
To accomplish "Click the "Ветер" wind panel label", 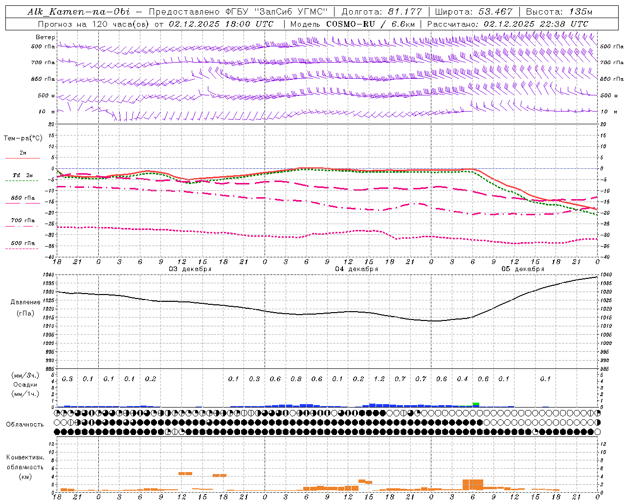I will coord(45,37).
